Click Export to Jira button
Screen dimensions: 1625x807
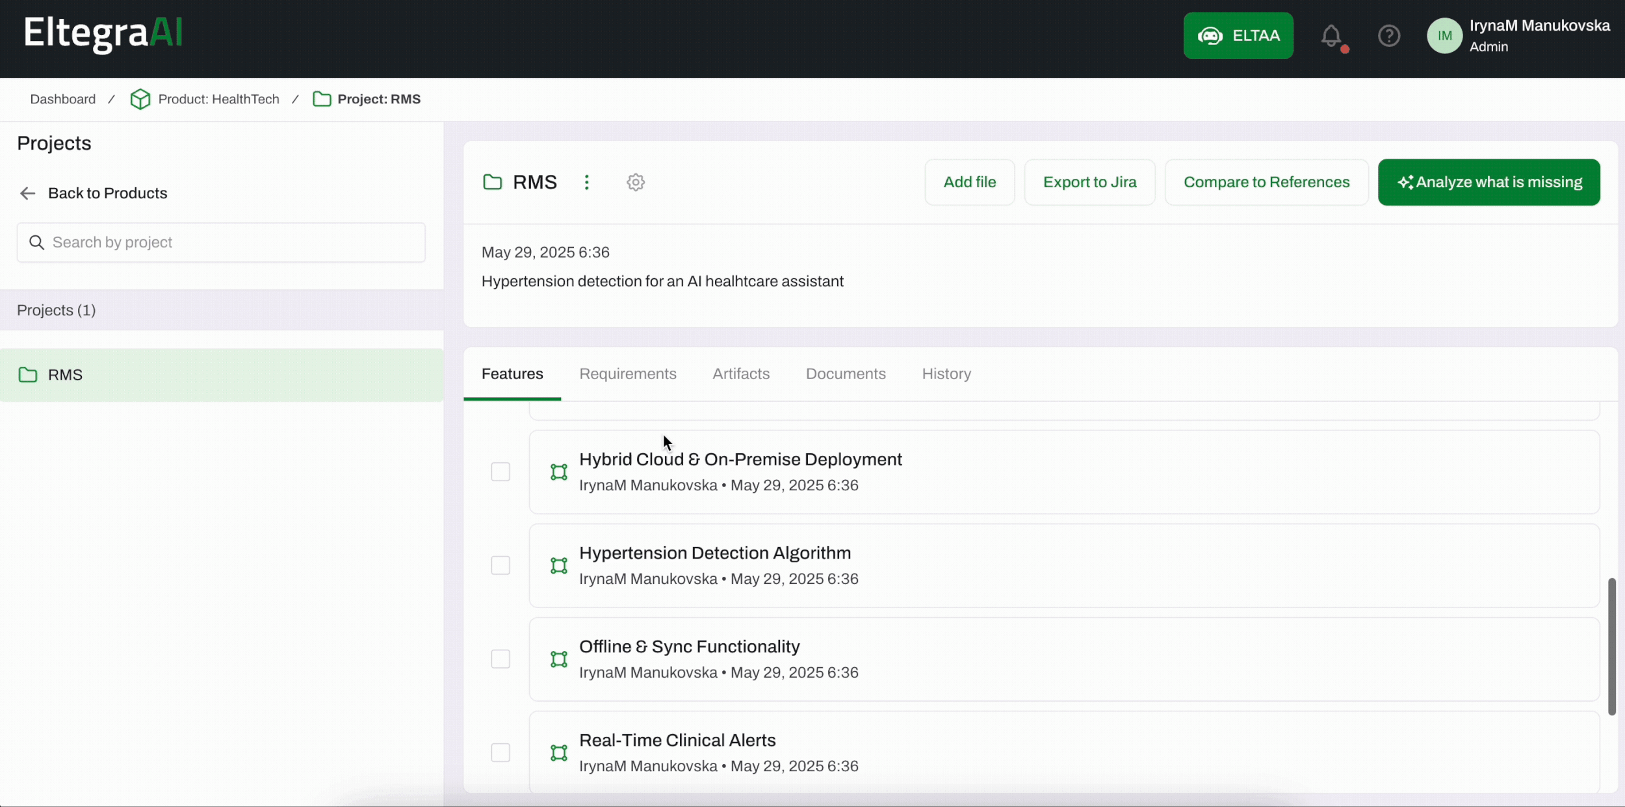(x=1089, y=182)
